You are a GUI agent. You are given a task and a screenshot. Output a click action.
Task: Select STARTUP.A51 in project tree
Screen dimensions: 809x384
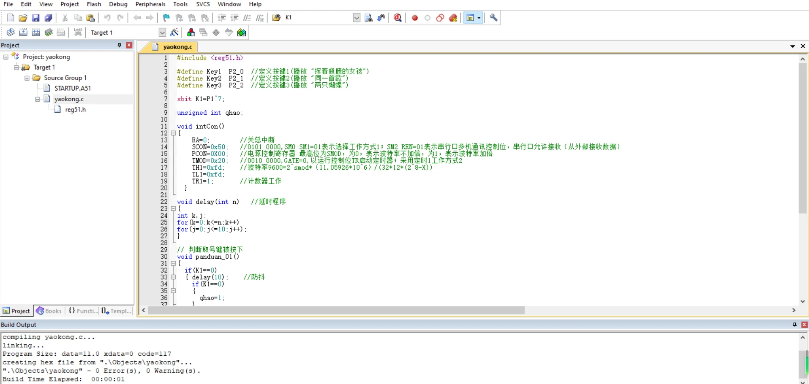72,88
